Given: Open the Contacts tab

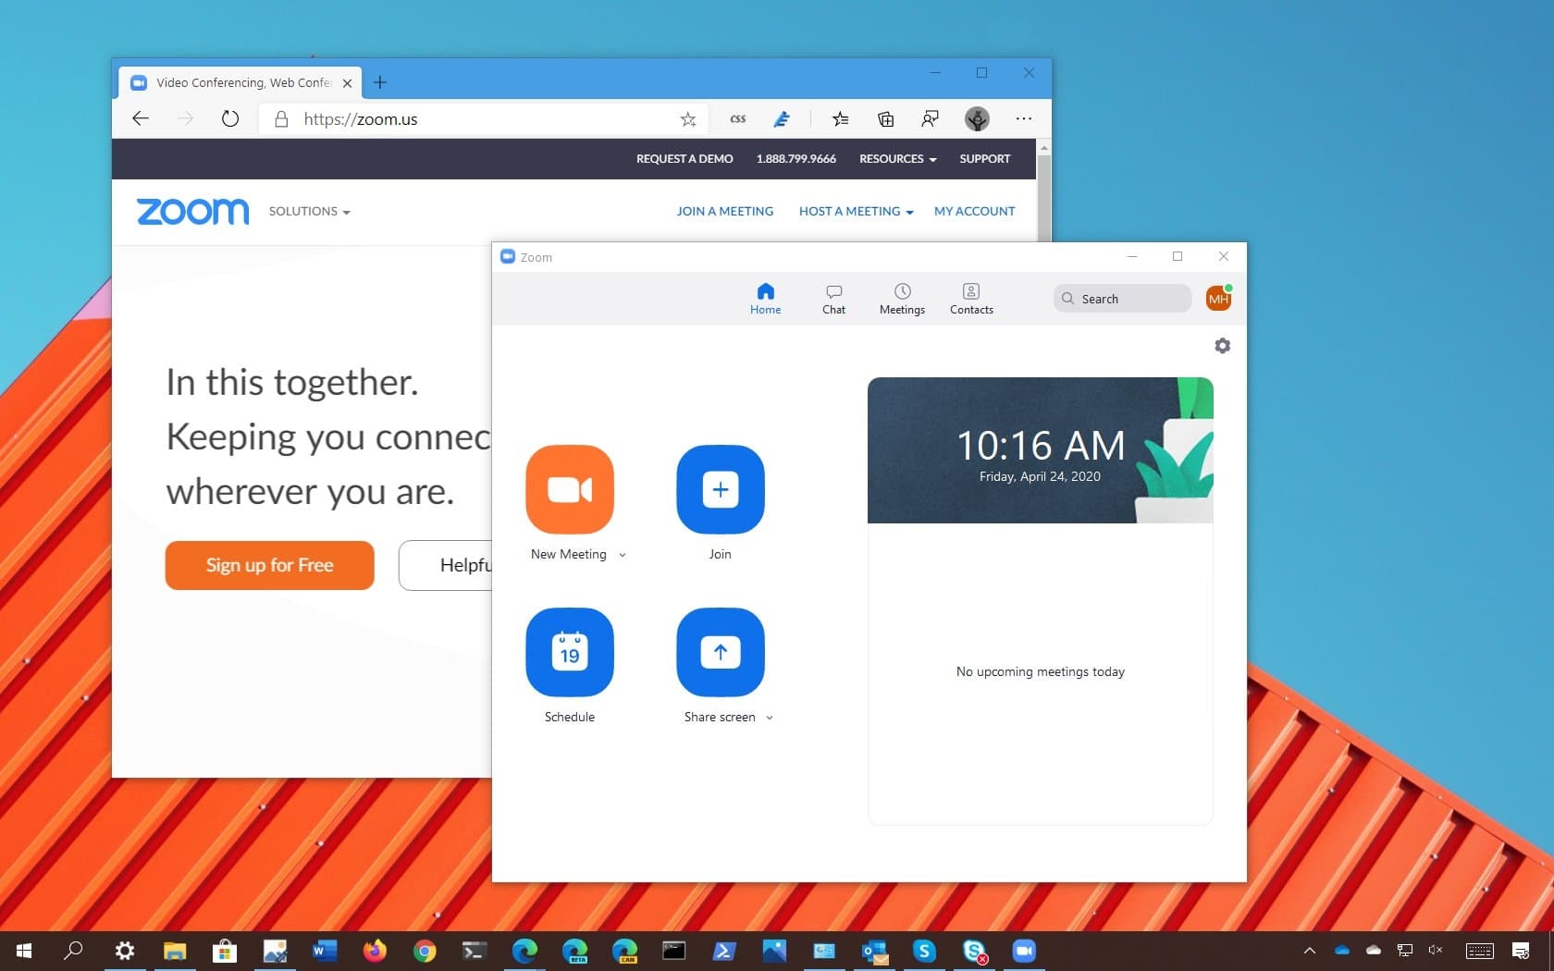Looking at the screenshot, I should [970, 299].
